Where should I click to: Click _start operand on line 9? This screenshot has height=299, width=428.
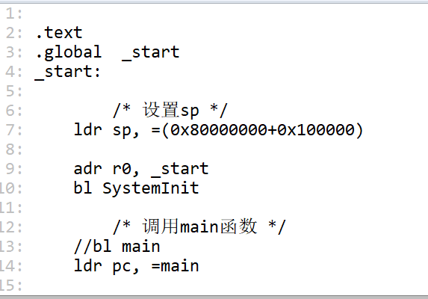pos(180,169)
